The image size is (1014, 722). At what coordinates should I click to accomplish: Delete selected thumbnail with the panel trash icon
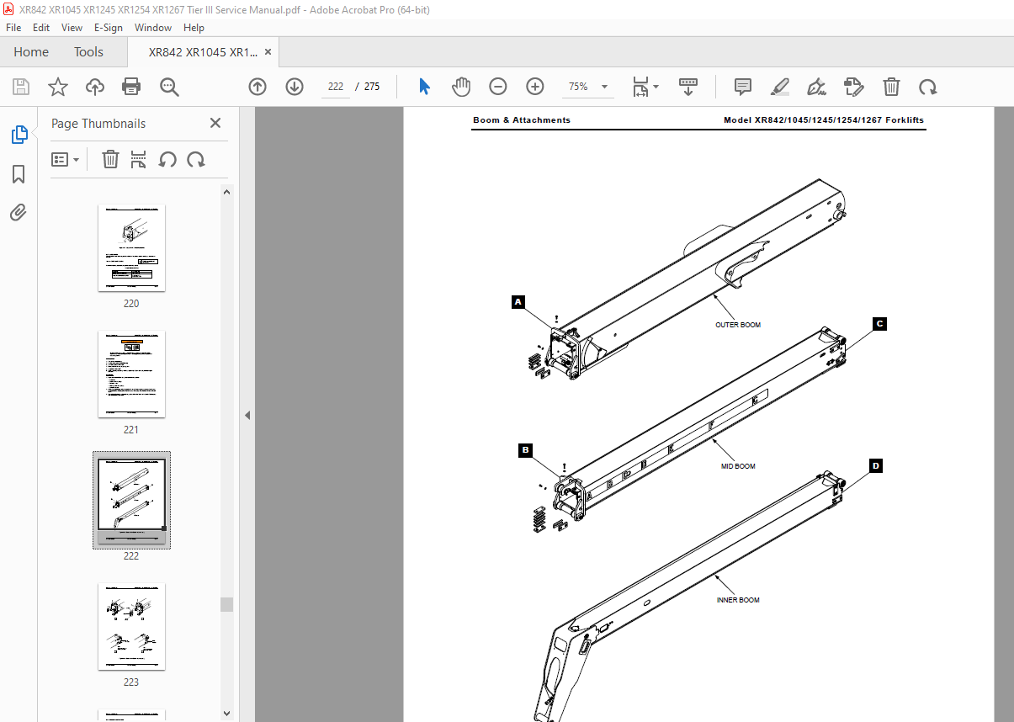pyautogui.click(x=110, y=159)
